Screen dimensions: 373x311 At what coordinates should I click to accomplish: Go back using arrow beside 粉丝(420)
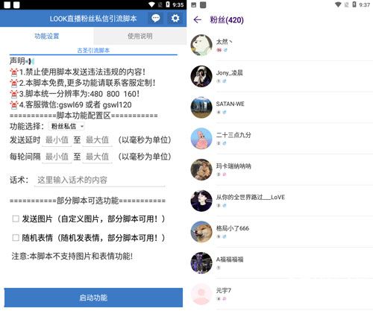coord(198,20)
